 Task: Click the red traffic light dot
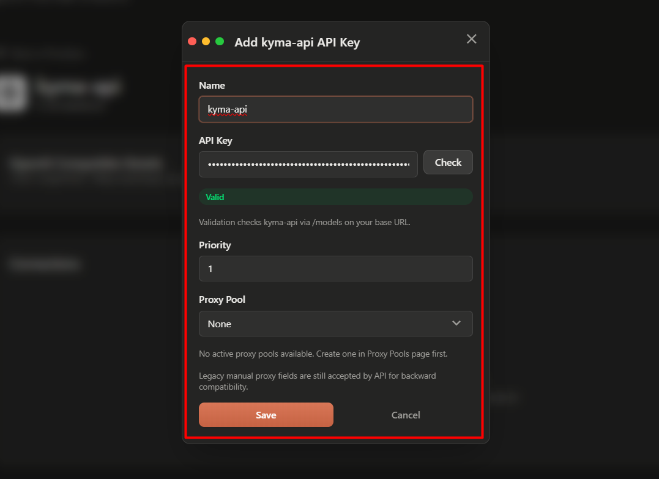click(192, 41)
